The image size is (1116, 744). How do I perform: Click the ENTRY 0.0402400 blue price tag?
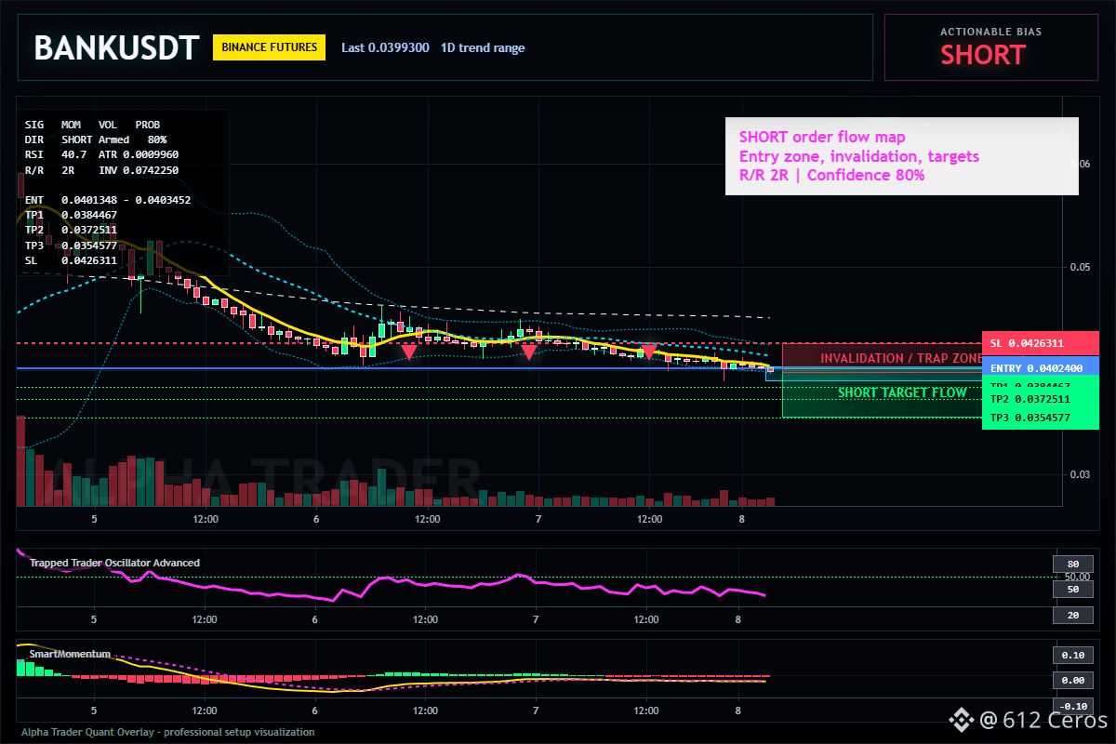click(x=1041, y=368)
